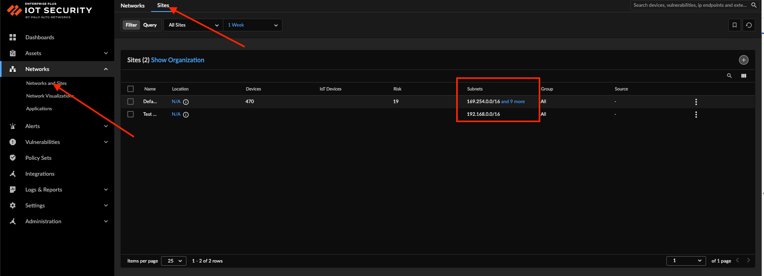This screenshot has width=764, height=276.
Task: Switch to the Networks tab
Action: 132,6
